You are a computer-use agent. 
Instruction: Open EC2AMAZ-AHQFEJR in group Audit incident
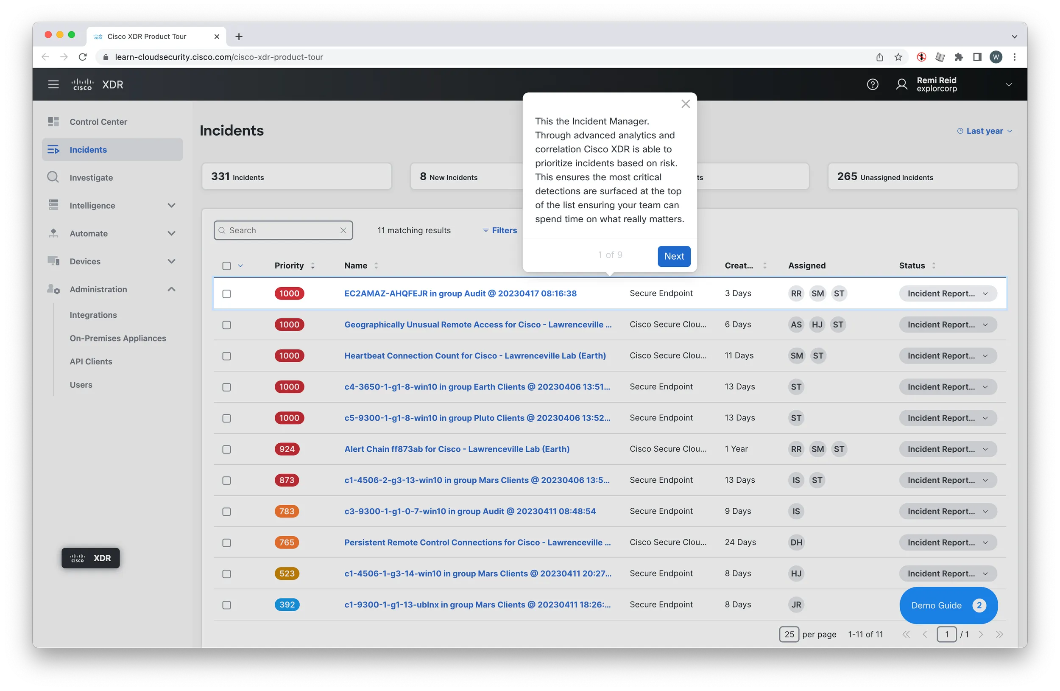[x=460, y=294]
